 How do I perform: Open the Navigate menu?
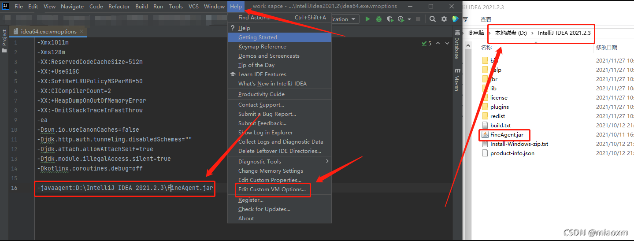pyautogui.click(x=72, y=6)
